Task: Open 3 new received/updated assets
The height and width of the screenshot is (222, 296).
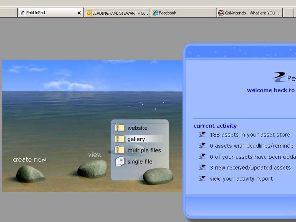Action: [250, 168]
